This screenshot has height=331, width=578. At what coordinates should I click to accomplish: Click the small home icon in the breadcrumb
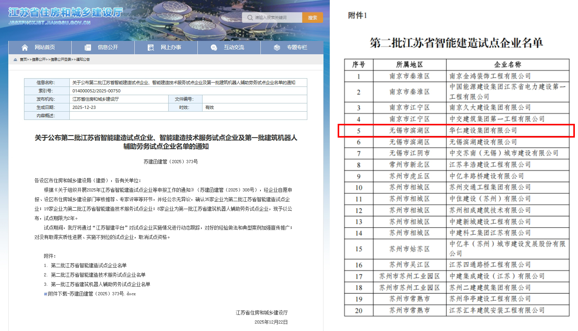(x=15, y=60)
